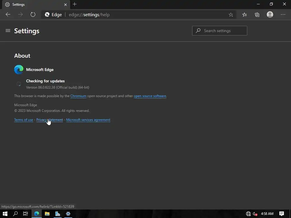
Task: Select the Settings browser tab
Action: 36,5
